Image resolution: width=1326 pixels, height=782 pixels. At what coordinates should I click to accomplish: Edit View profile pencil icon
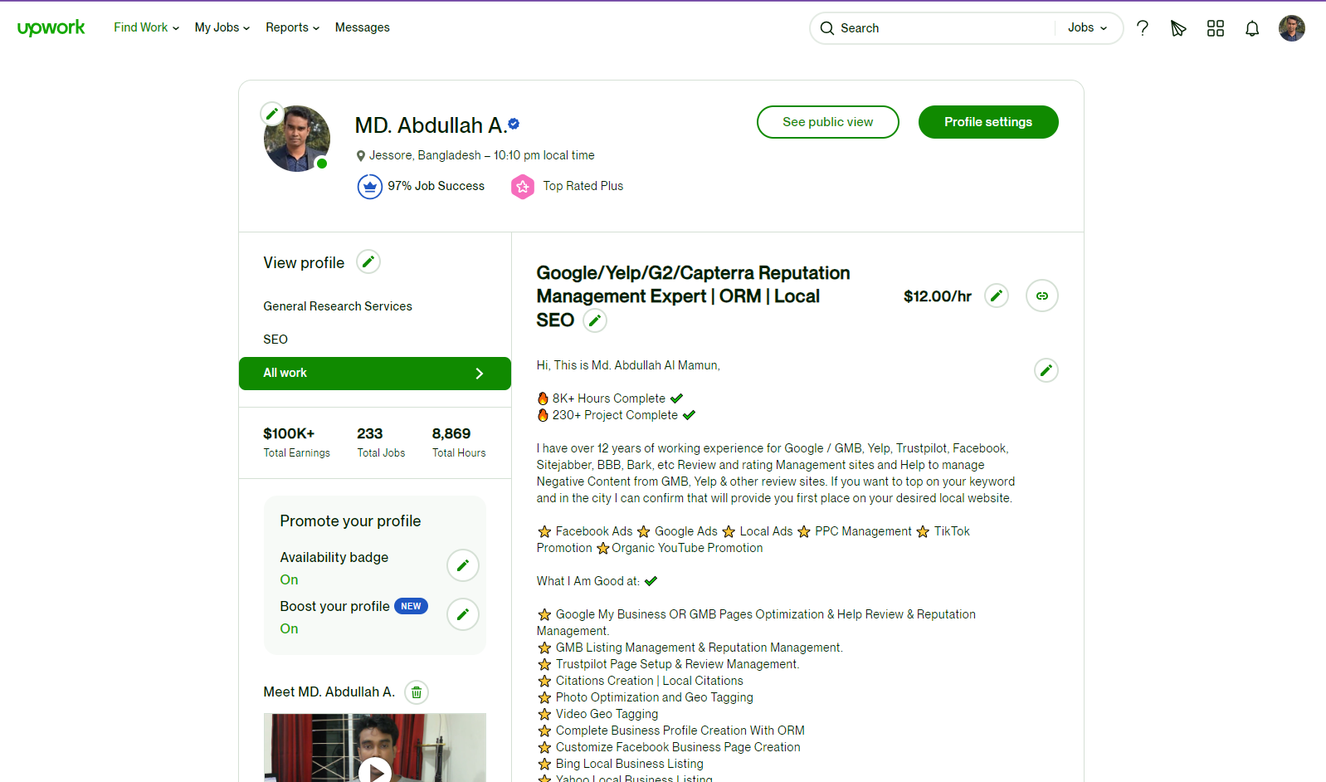(368, 262)
